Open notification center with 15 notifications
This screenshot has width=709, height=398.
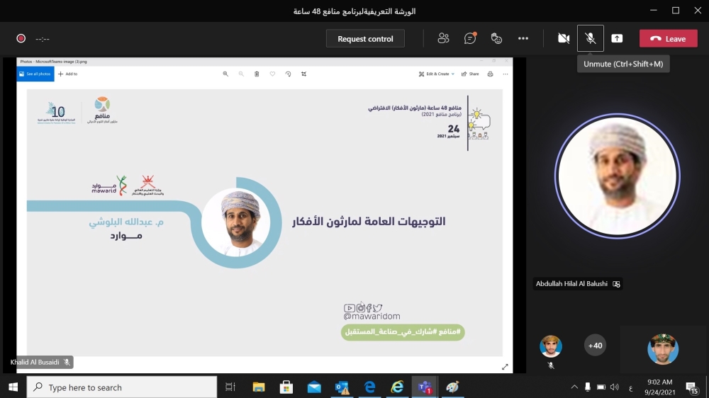tap(692, 387)
